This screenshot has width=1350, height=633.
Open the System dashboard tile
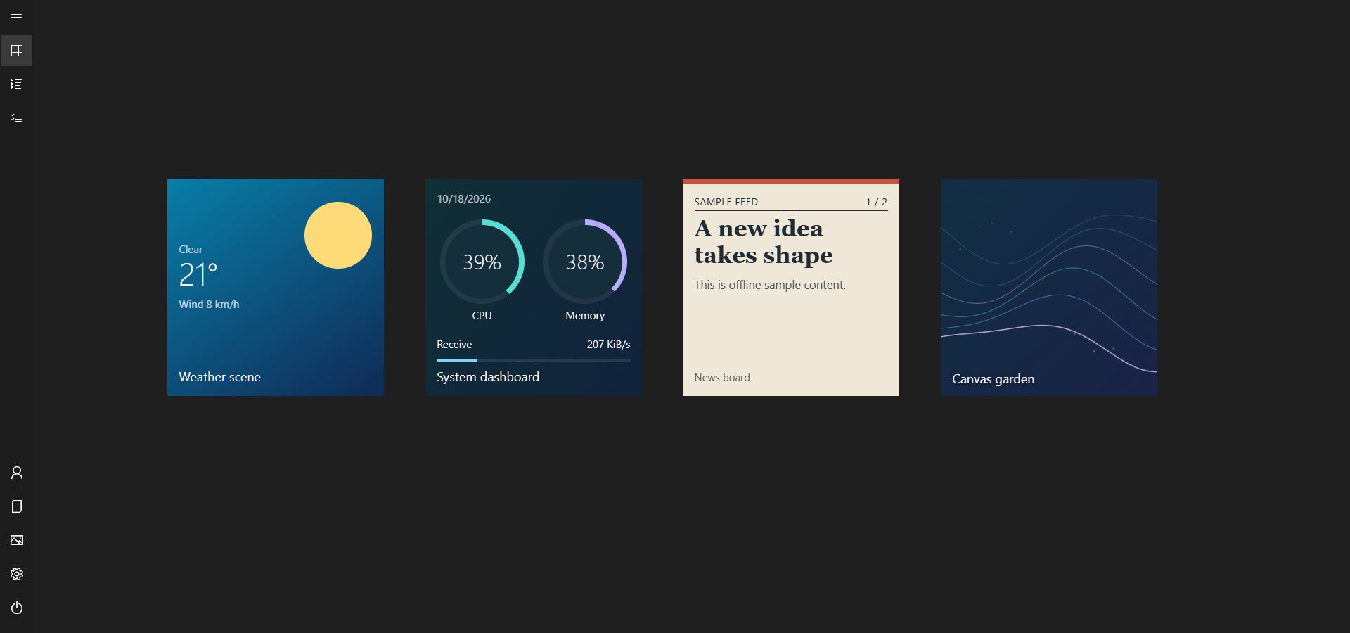pos(534,288)
